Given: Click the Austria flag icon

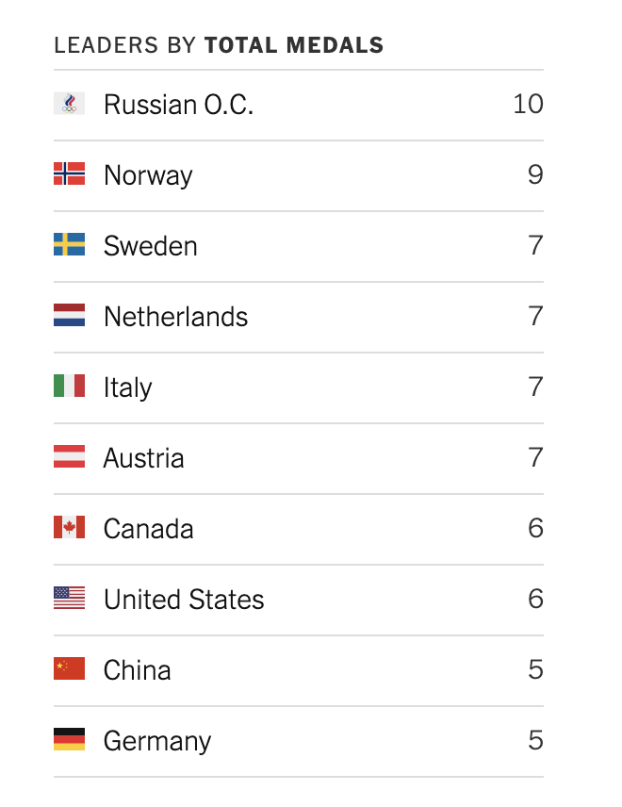Looking at the screenshot, I should pyautogui.click(x=69, y=457).
